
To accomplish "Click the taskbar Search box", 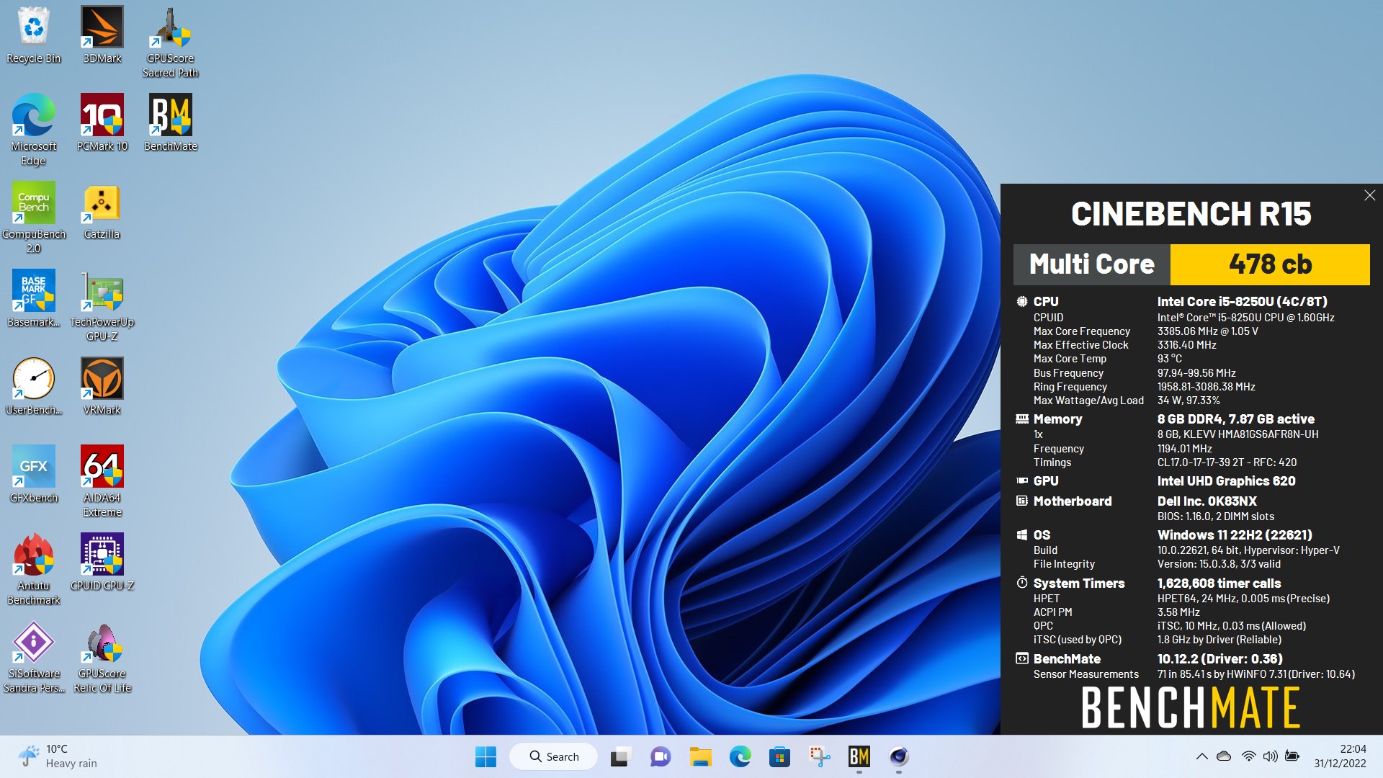I will (553, 756).
